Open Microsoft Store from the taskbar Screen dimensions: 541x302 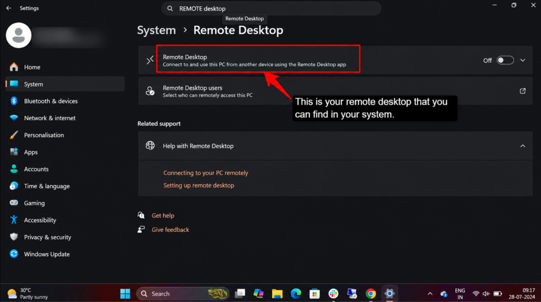314,294
